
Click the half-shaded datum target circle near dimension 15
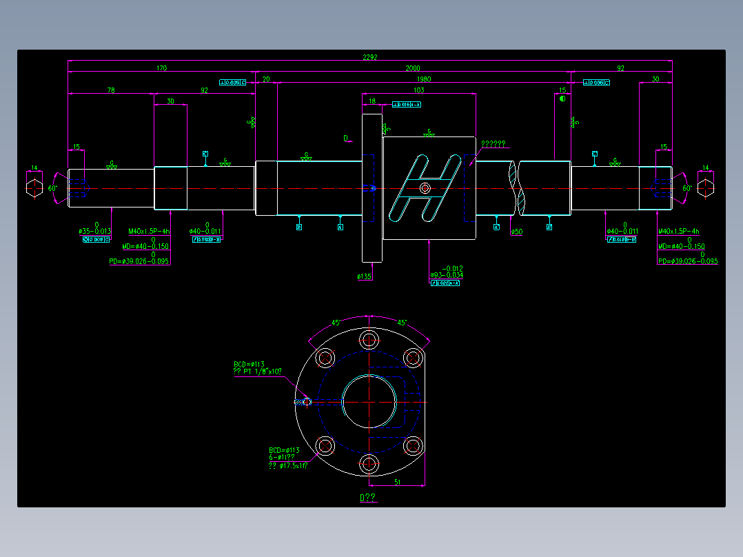[x=562, y=97]
